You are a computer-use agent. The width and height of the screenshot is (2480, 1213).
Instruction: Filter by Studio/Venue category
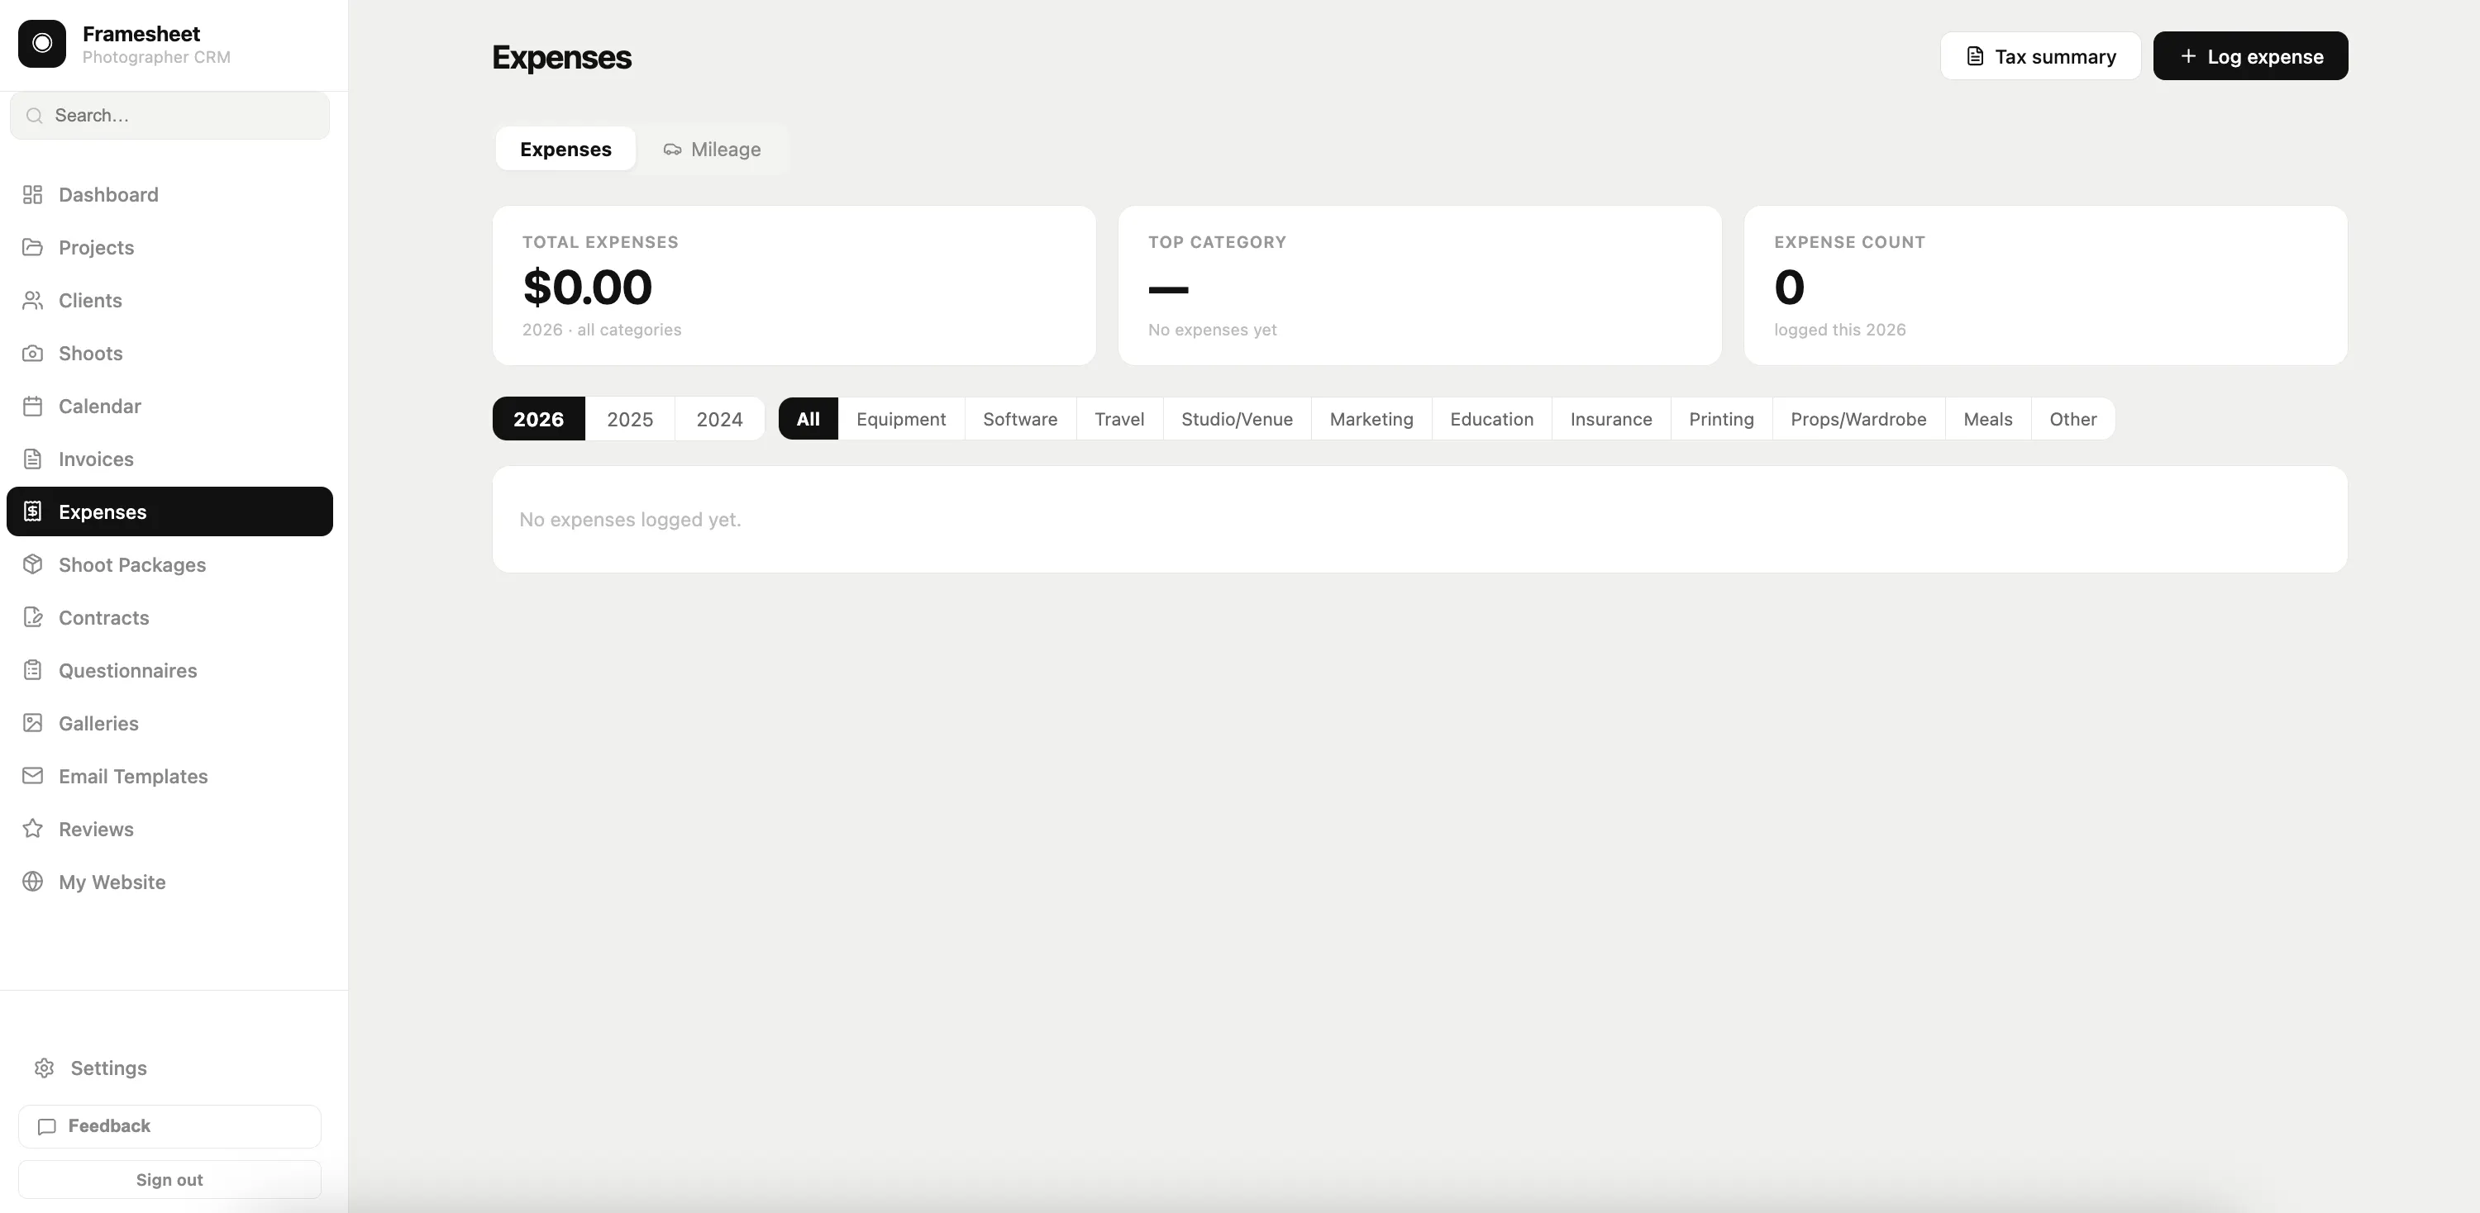(x=1236, y=418)
